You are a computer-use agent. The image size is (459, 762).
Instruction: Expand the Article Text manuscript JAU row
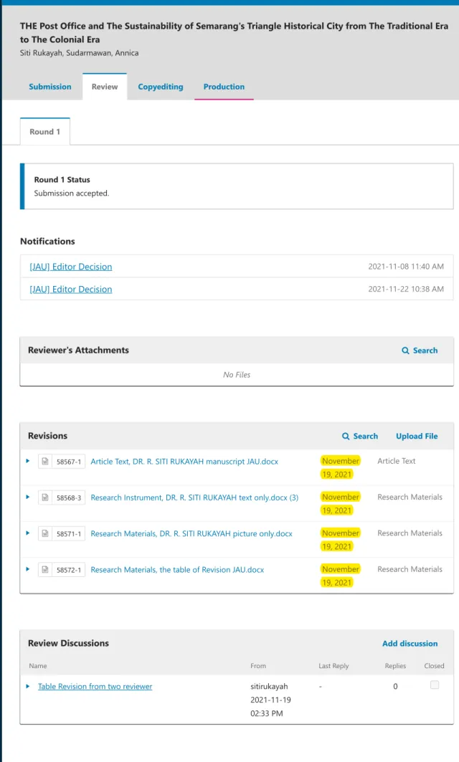click(28, 461)
